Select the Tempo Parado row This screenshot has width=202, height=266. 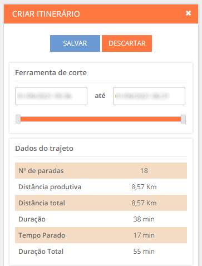click(x=101, y=235)
